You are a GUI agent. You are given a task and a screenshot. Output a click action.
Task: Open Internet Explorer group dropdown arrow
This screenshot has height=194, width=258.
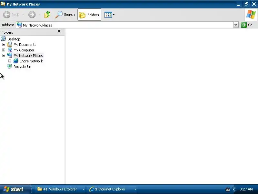click(135, 189)
